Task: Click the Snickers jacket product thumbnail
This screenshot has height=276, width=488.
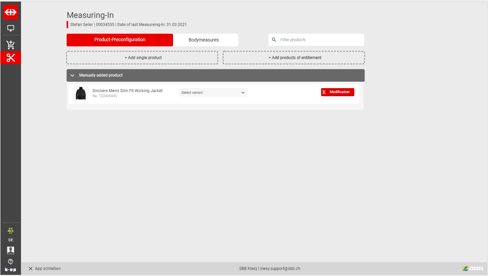Action: [81, 93]
